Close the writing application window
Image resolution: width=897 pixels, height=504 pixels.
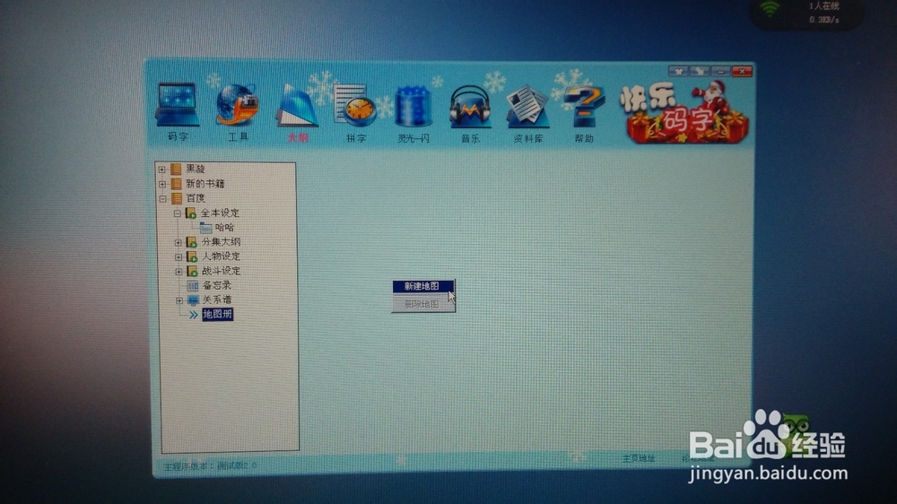click(x=742, y=71)
